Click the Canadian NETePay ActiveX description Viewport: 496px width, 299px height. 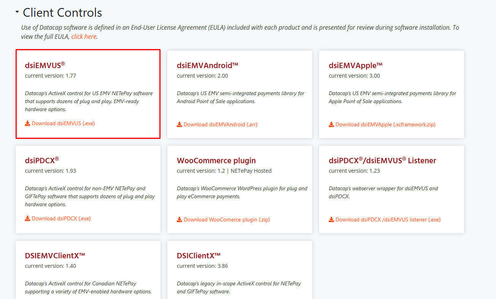pos(88,288)
